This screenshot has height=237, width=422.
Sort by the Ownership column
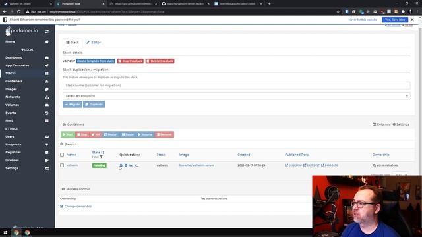click(x=380, y=155)
